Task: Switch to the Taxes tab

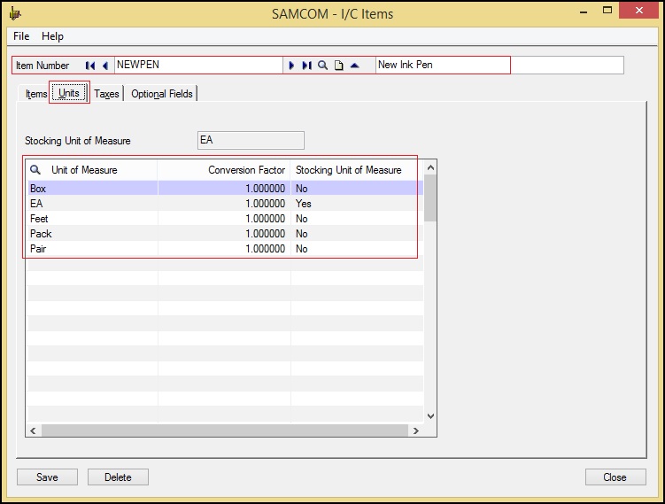Action: tap(106, 94)
